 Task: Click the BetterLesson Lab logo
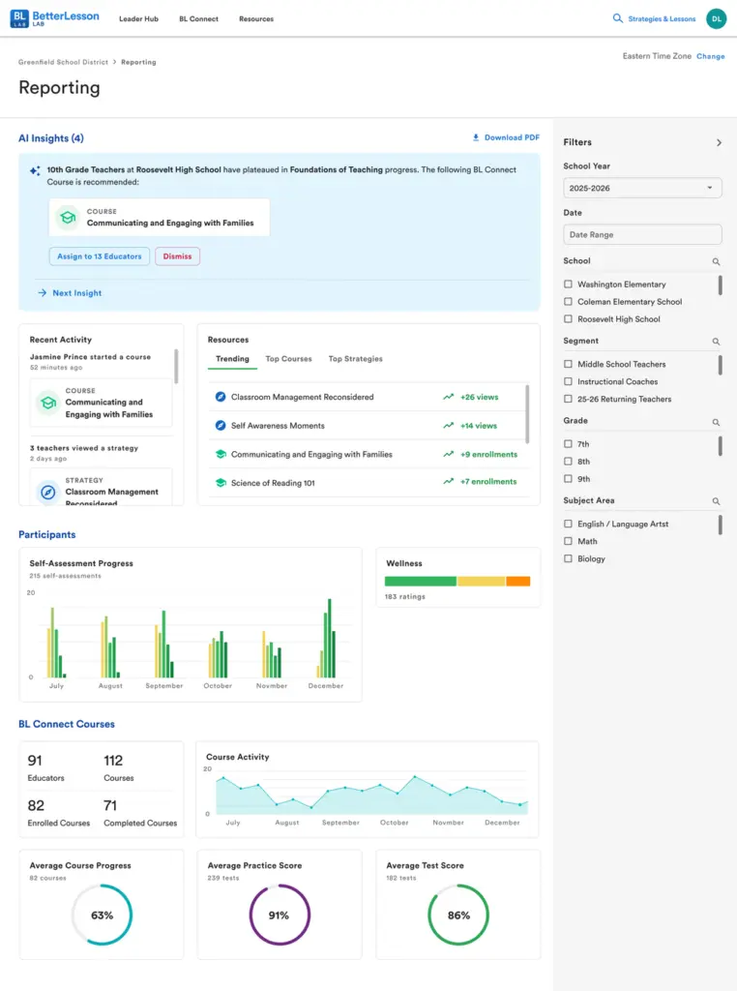(54, 18)
